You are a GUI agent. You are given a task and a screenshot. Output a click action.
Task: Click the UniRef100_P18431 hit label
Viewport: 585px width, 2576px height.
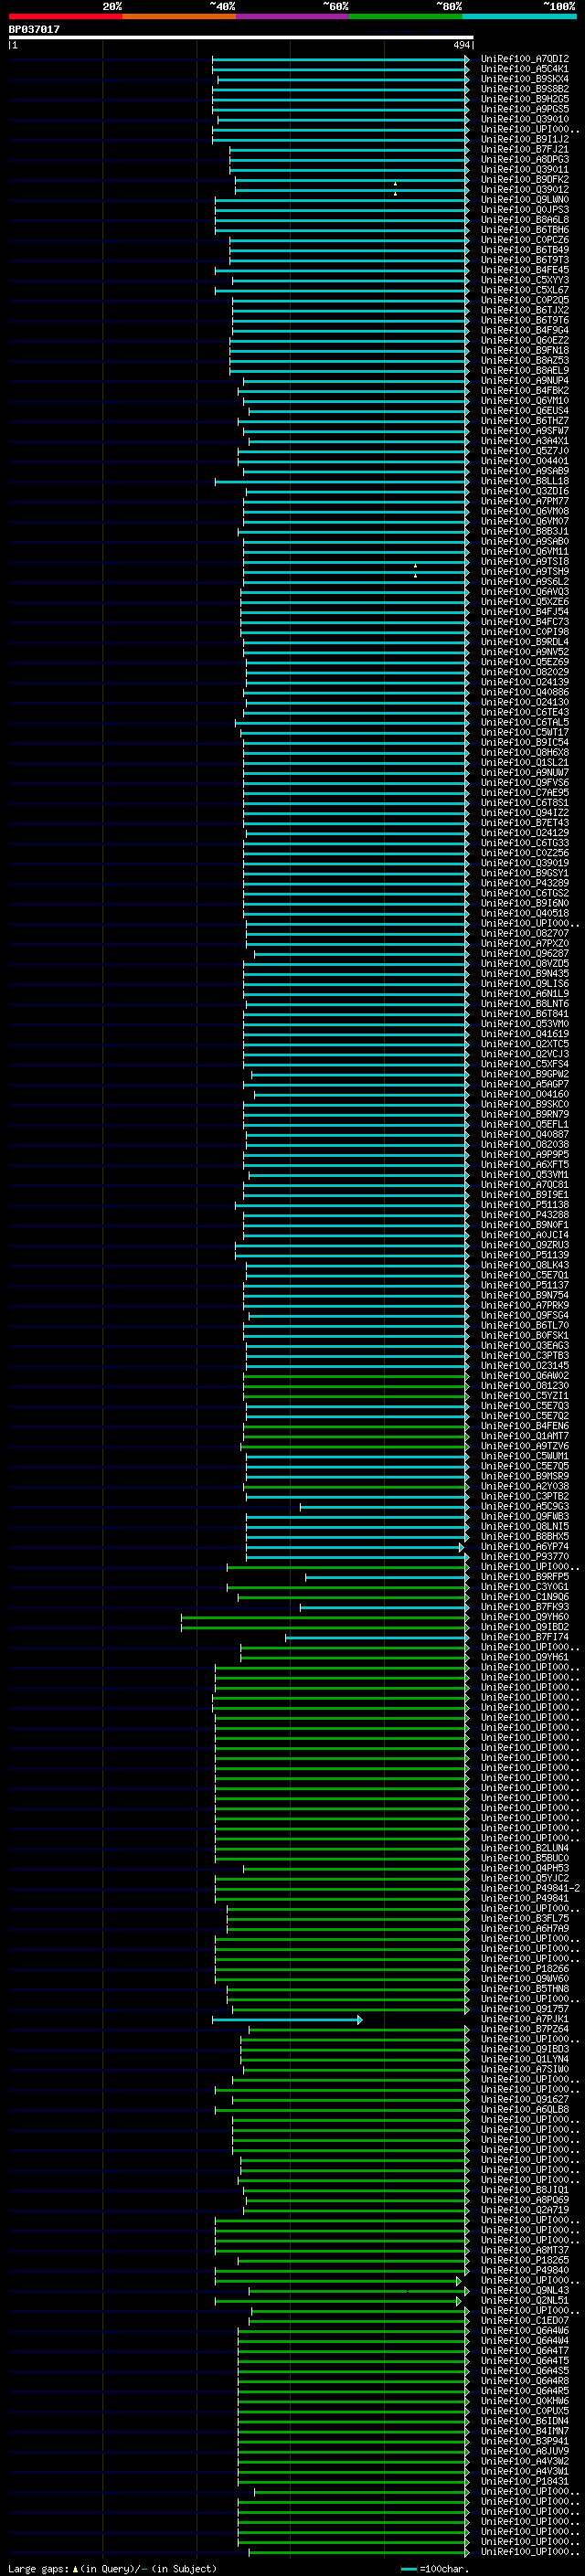[x=525, y=2481]
